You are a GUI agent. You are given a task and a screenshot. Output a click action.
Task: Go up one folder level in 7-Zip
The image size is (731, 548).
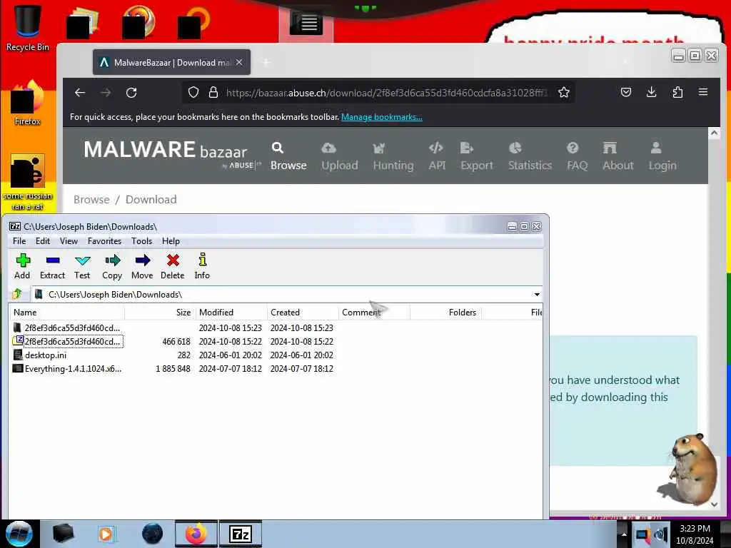pos(17,294)
